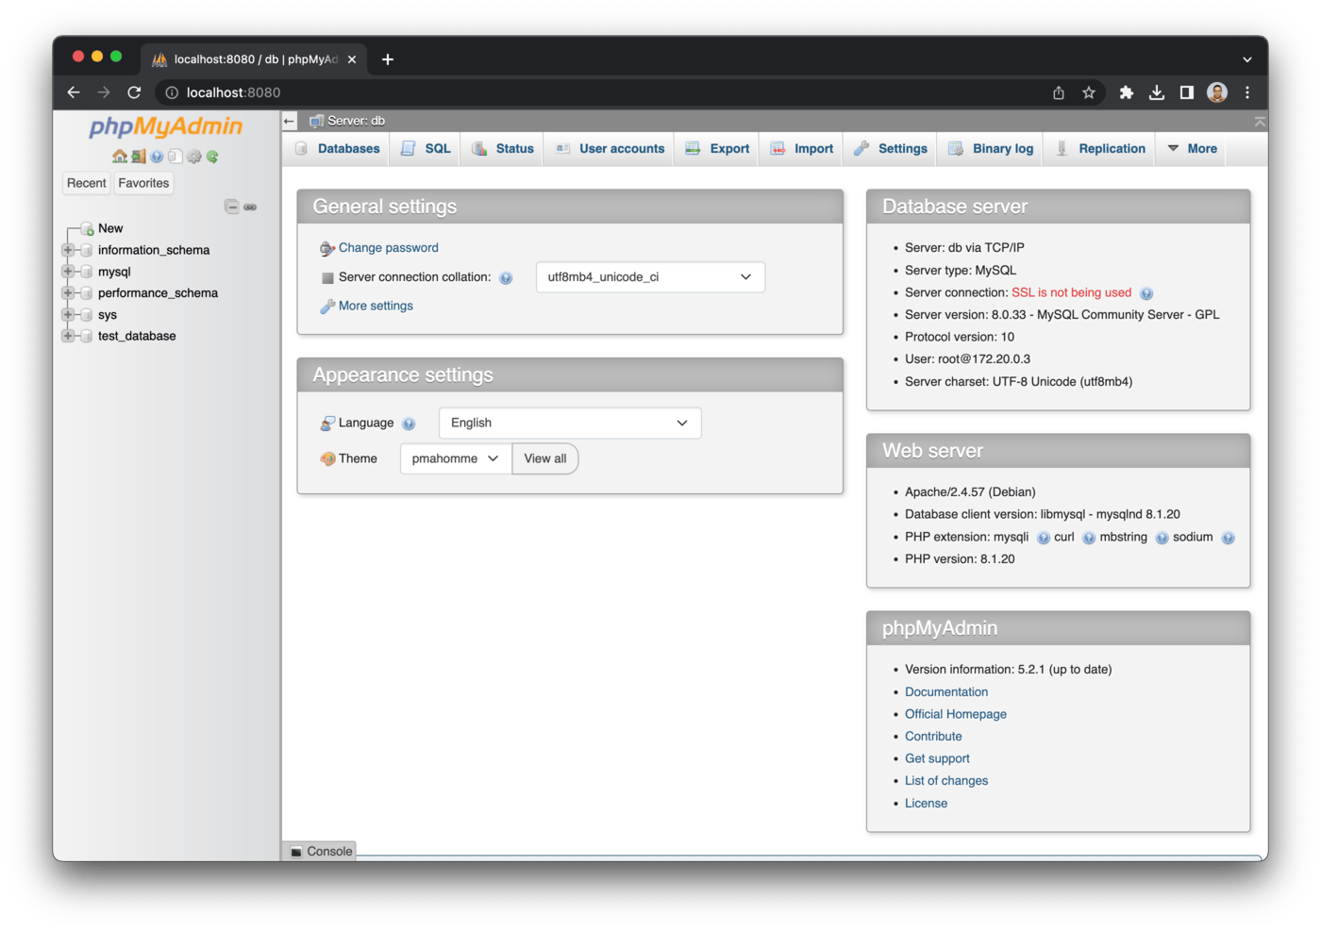Screen dimensions: 1321x931
Task: Expand test_database plus toggle
Action: click(x=67, y=336)
